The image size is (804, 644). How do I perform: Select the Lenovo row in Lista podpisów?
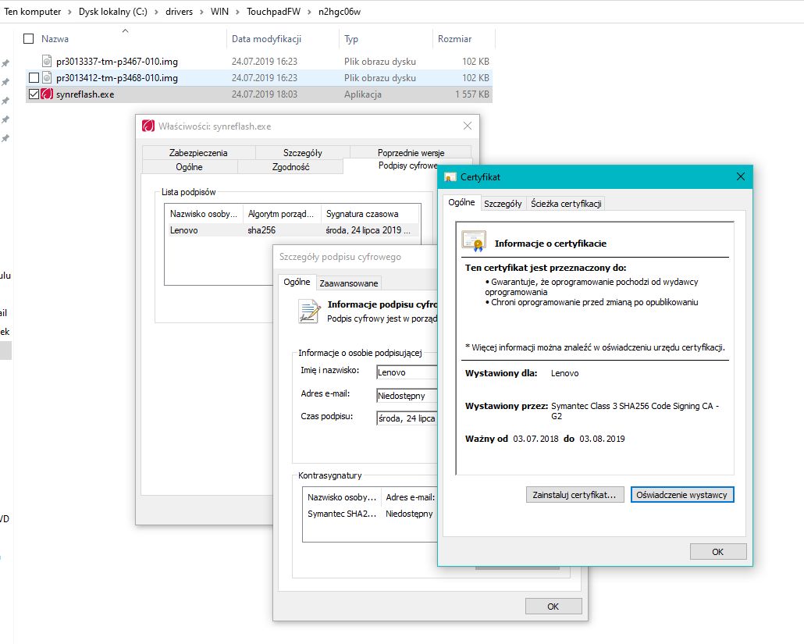tap(292, 230)
